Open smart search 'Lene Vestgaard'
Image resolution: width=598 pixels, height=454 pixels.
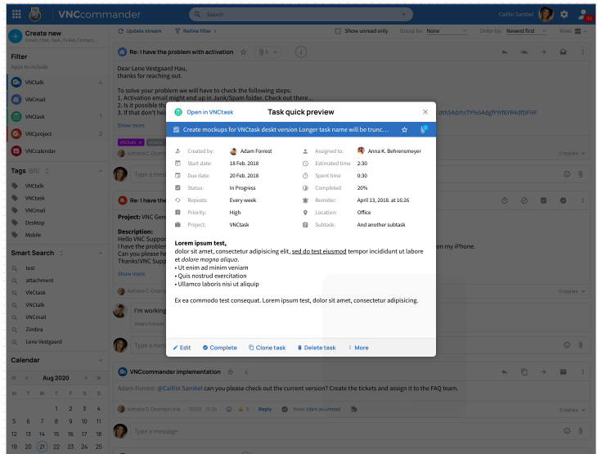coord(43,342)
